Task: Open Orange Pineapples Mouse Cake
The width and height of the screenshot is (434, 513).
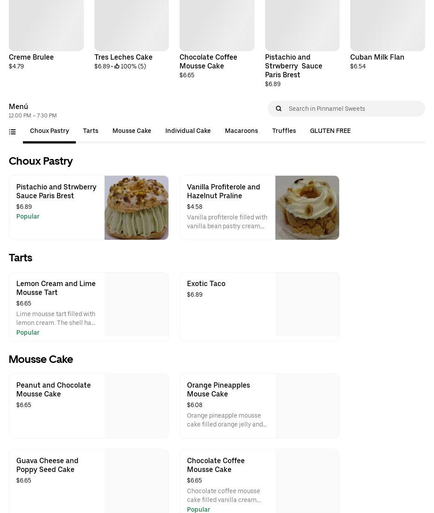Action: tap(218, 389)
